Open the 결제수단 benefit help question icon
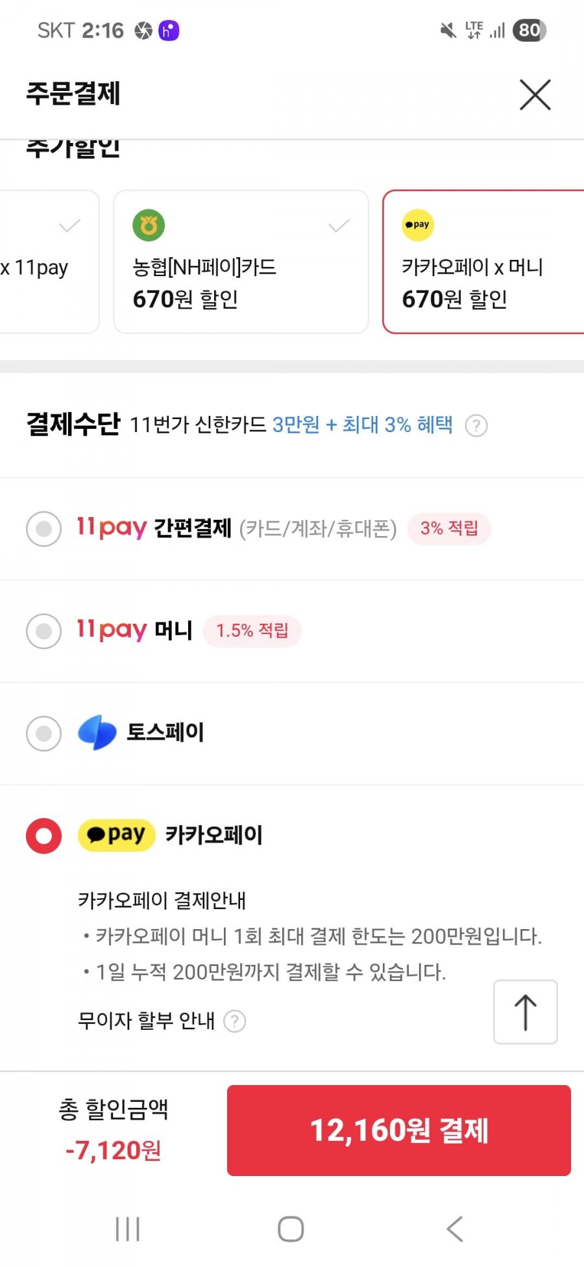Viewport: 584px width, 1267px height. 477,426
